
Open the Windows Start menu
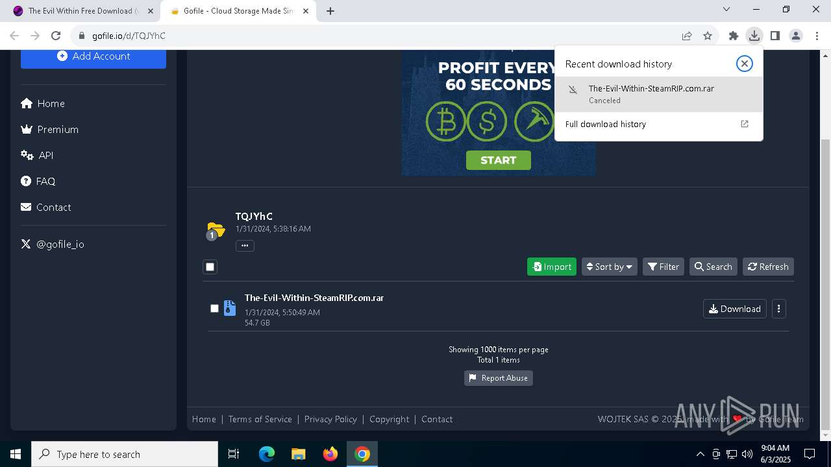[15, 454]
